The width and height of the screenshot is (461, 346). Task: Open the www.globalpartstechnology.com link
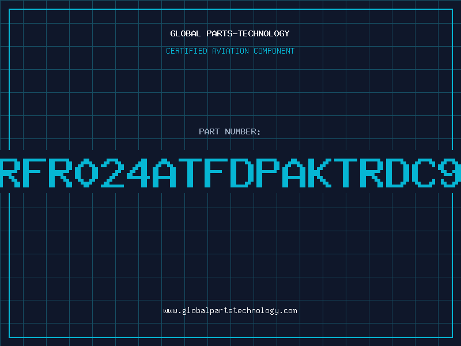(x=230, y=311)
